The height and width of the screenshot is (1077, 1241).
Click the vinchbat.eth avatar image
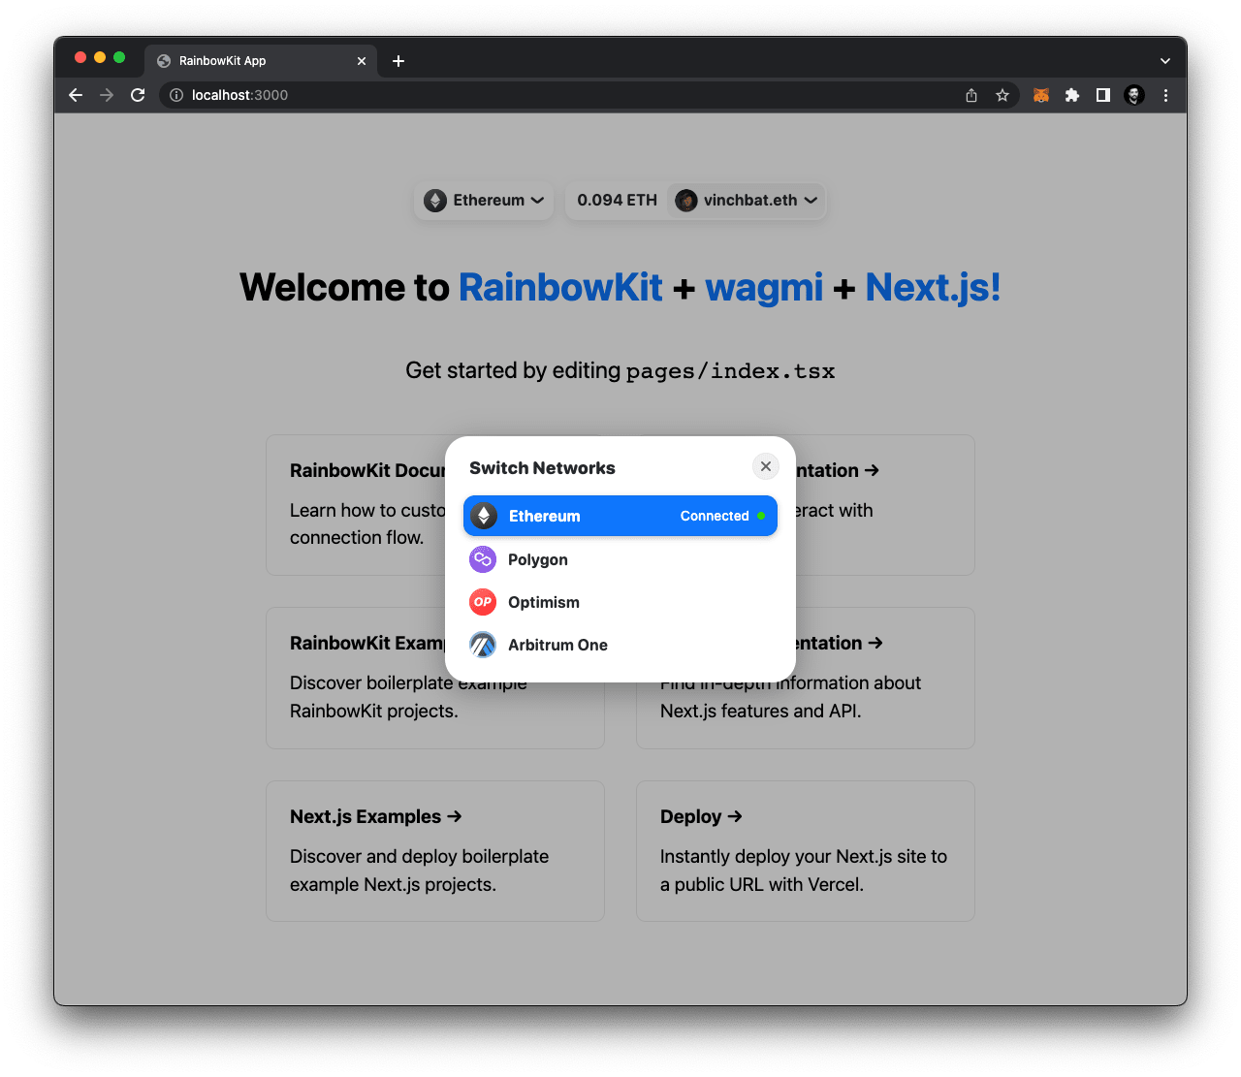click(686, 201)
